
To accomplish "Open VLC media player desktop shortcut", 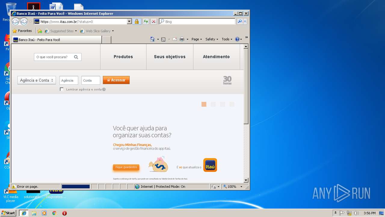I will pos(11,195).
